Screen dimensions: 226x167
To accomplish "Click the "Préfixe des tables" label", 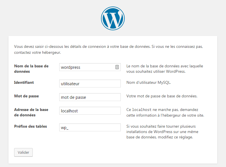I will click(x=30, y=126).
